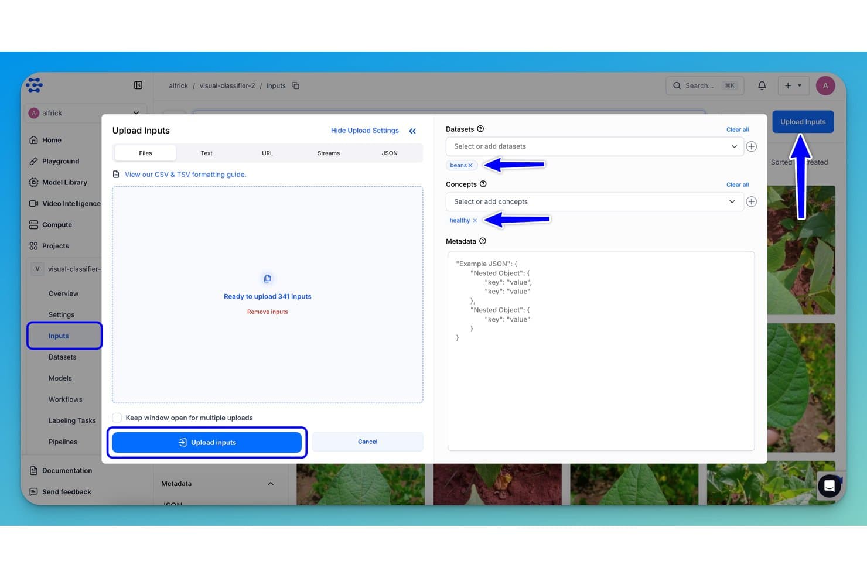Click Hide Upload Settings link
This screenshot has width=867, height=578.
pyautogui.click(x=364, y=131)
